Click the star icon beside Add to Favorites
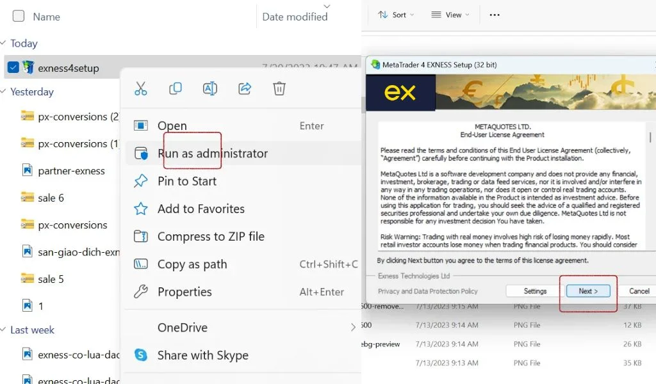 click(140, 209)
